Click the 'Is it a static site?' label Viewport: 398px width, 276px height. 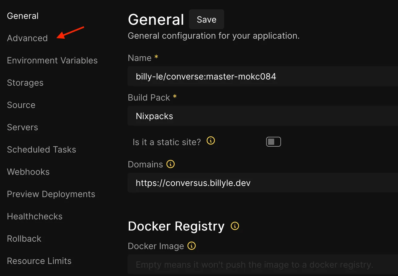(167, 142)
